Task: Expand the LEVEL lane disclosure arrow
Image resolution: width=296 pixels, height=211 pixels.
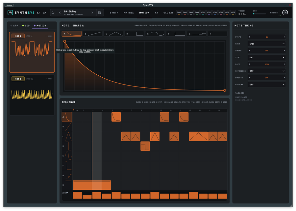Action: [67, 193]
